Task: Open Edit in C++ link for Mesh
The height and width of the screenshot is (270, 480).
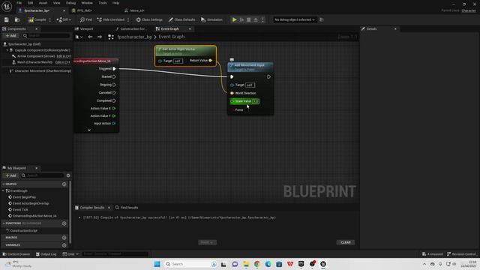Action: [63, 62]
